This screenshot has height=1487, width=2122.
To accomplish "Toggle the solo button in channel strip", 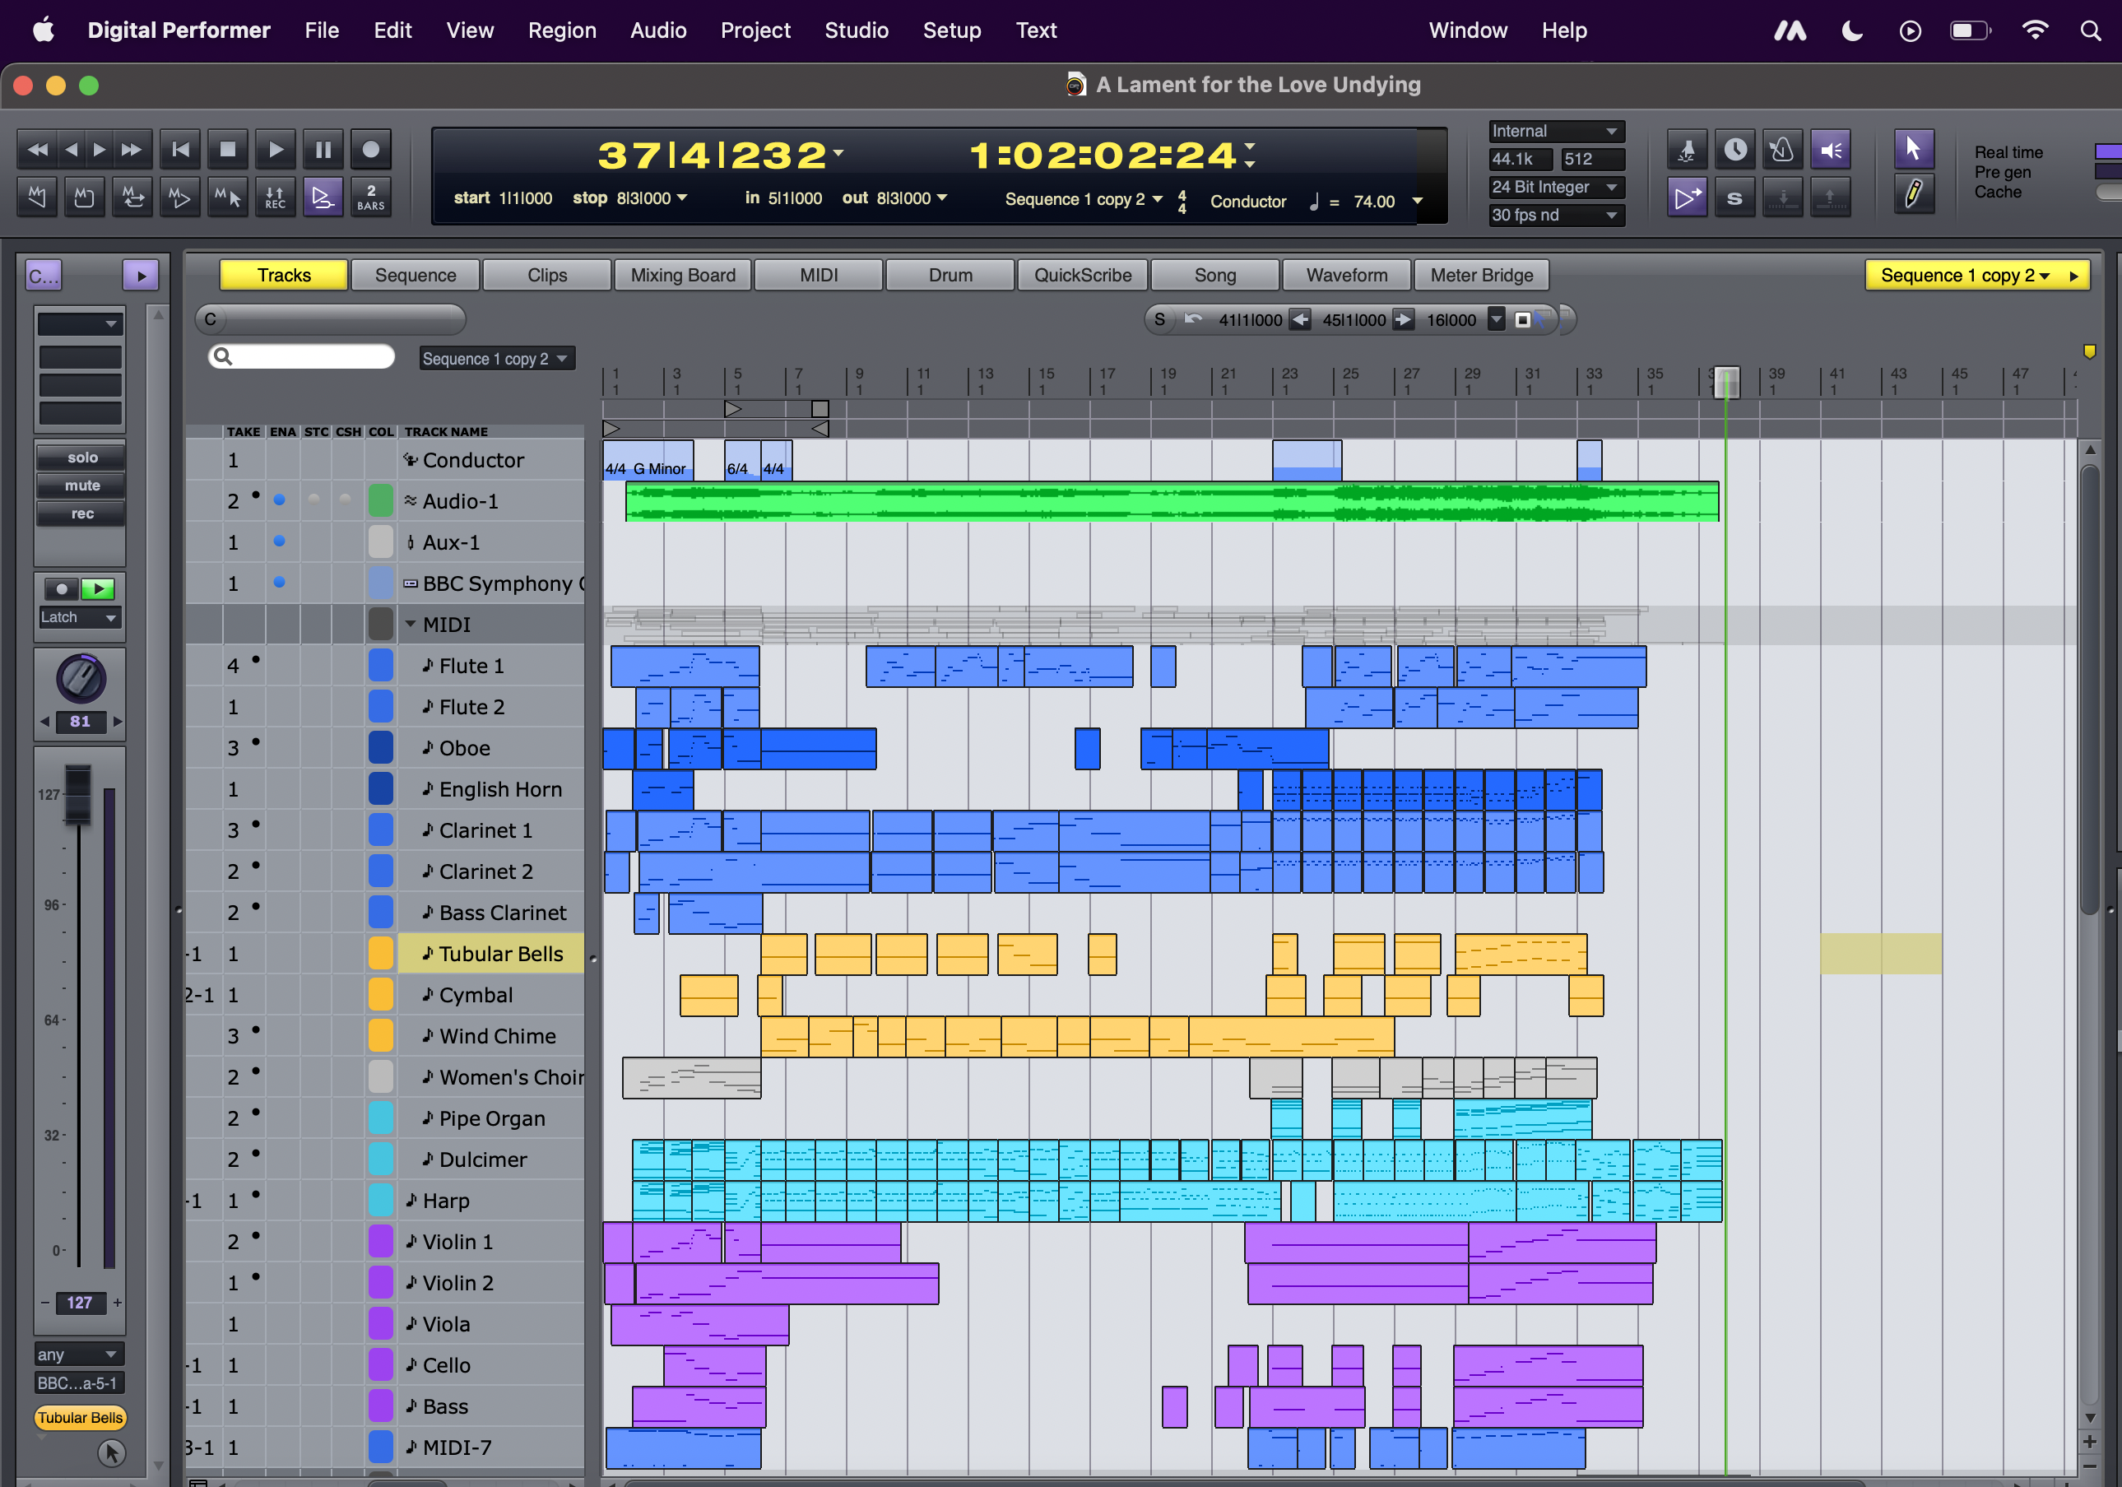I will tap(81, 458).
